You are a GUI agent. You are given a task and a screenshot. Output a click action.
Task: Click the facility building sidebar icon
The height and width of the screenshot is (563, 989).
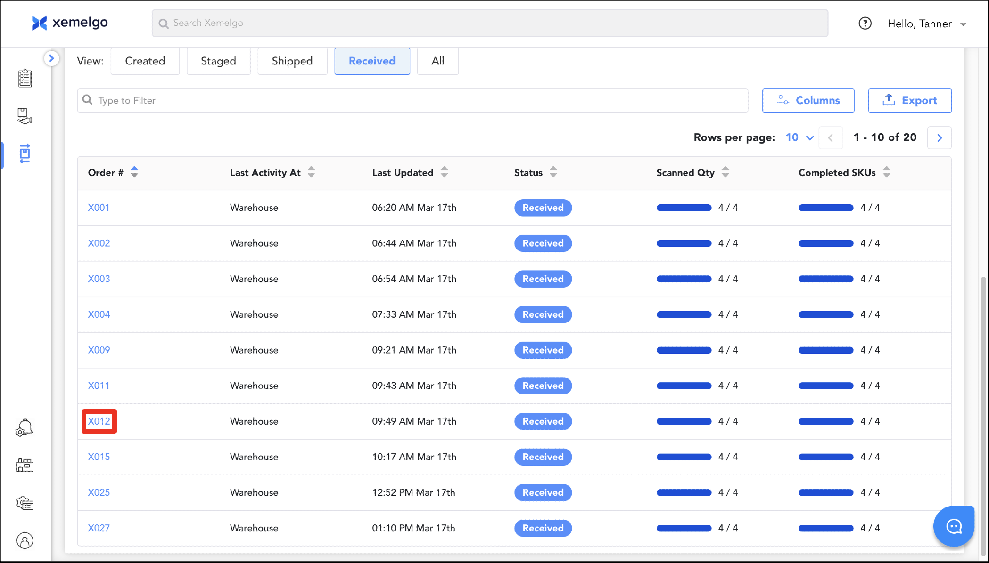click(x=25, y=466)
